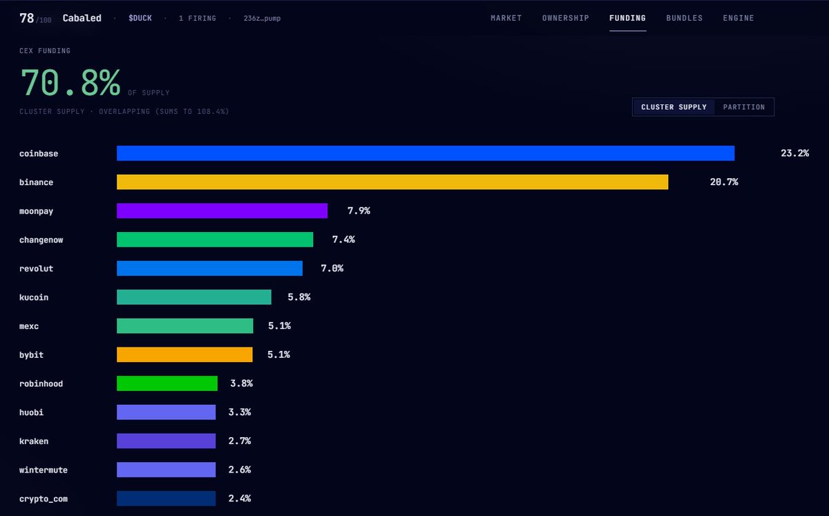Screen dimensions: 829x516
Task: Click the crypto_com row label
Action: [x=44, y=499]
